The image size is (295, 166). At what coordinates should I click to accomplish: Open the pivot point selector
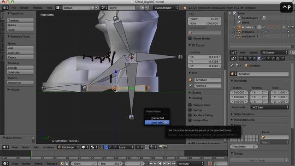pos(94,147)
